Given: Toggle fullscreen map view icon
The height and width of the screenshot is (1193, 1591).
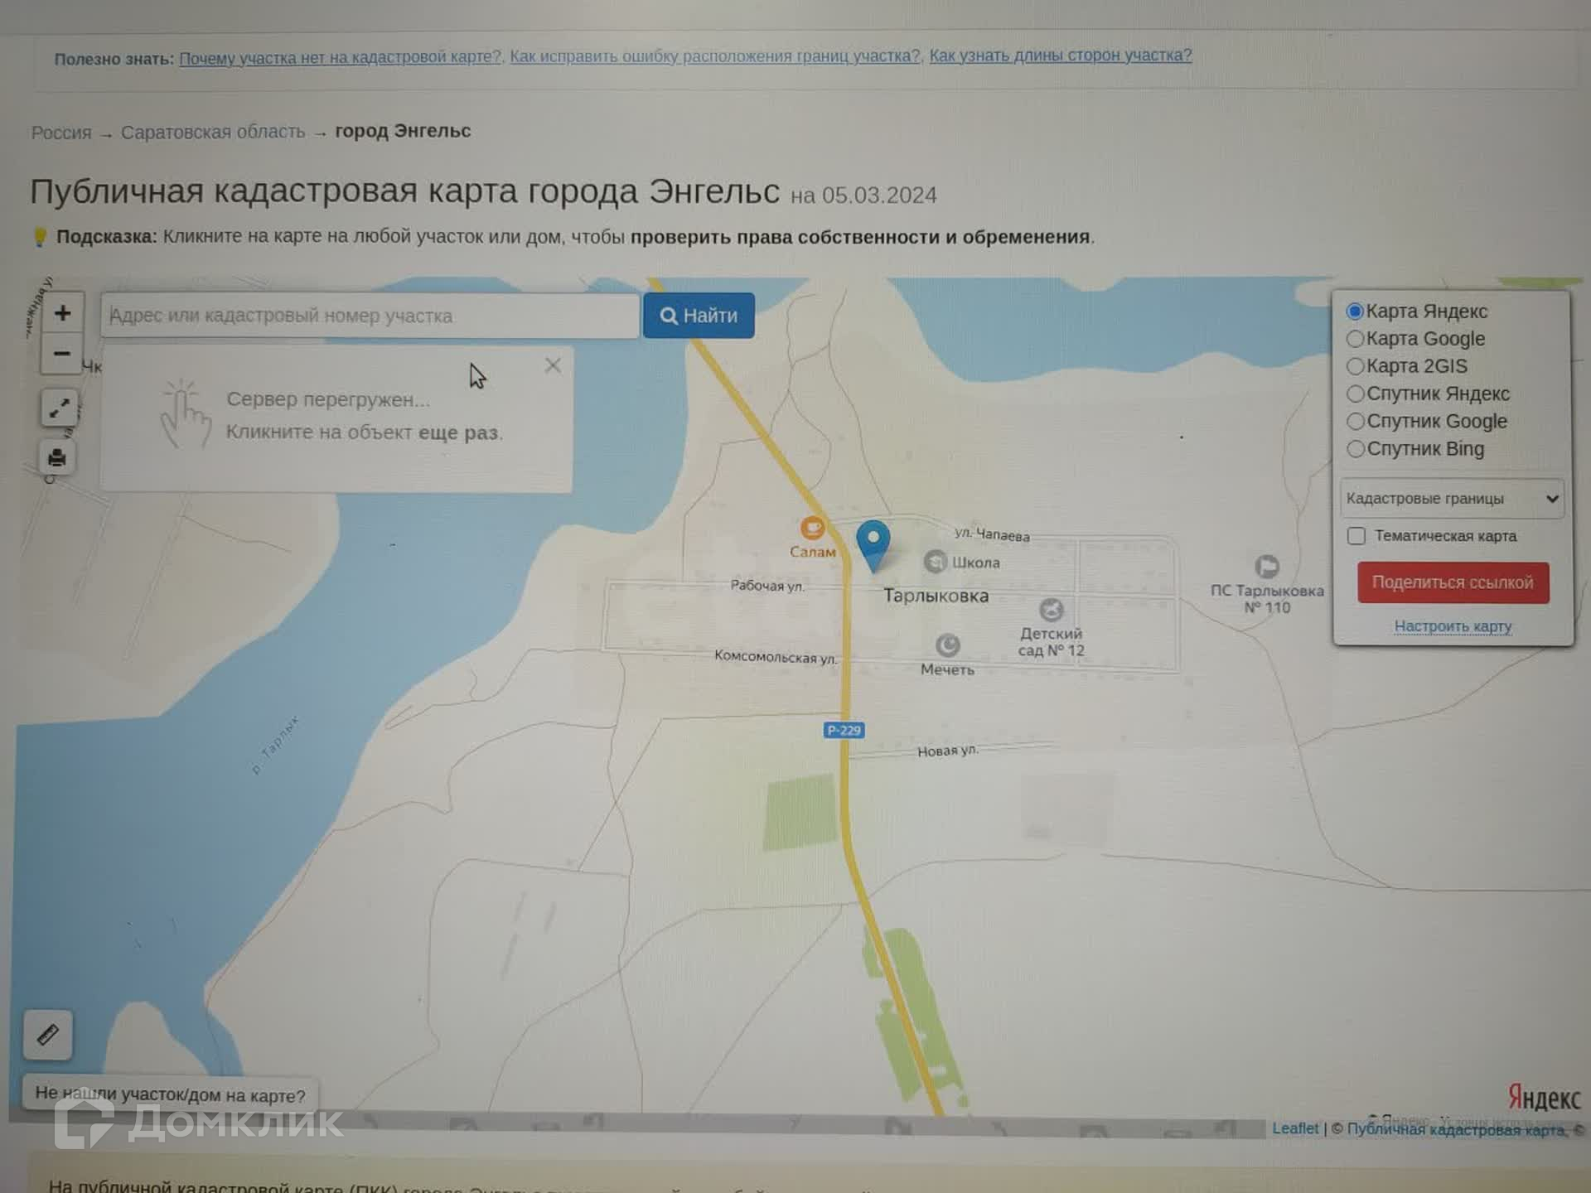Looking at the screenshot, I should (x=59, y=408).
